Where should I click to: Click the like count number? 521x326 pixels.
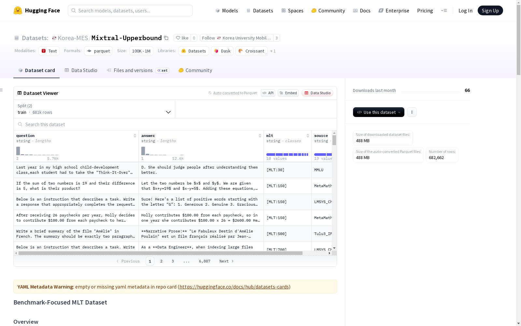[194, 38]
